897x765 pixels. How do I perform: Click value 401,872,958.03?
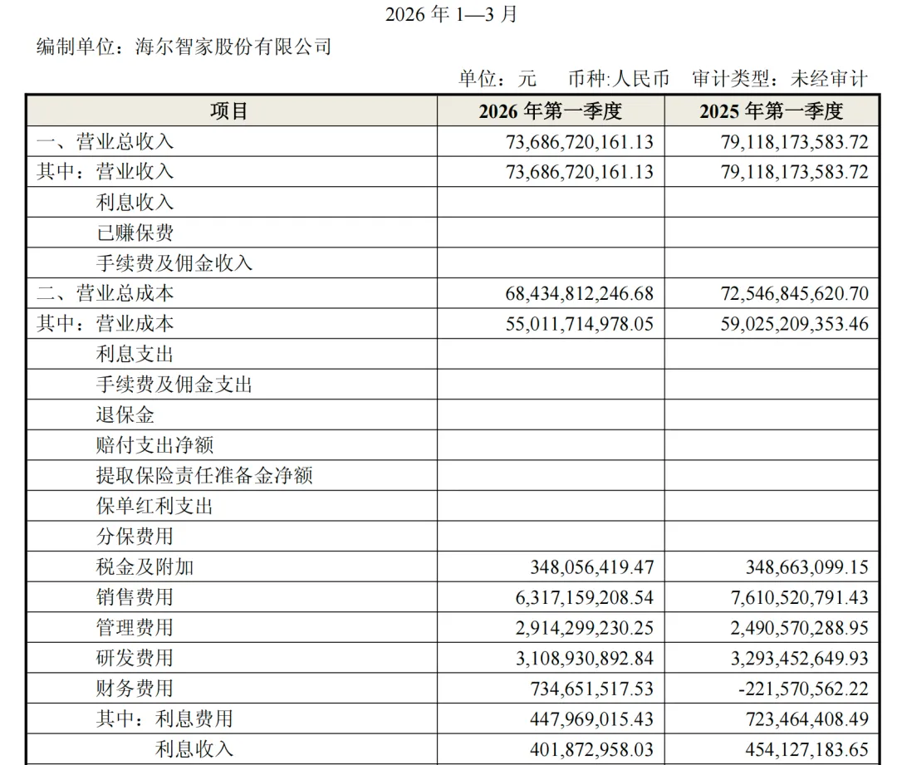click(x=592, y=749)
